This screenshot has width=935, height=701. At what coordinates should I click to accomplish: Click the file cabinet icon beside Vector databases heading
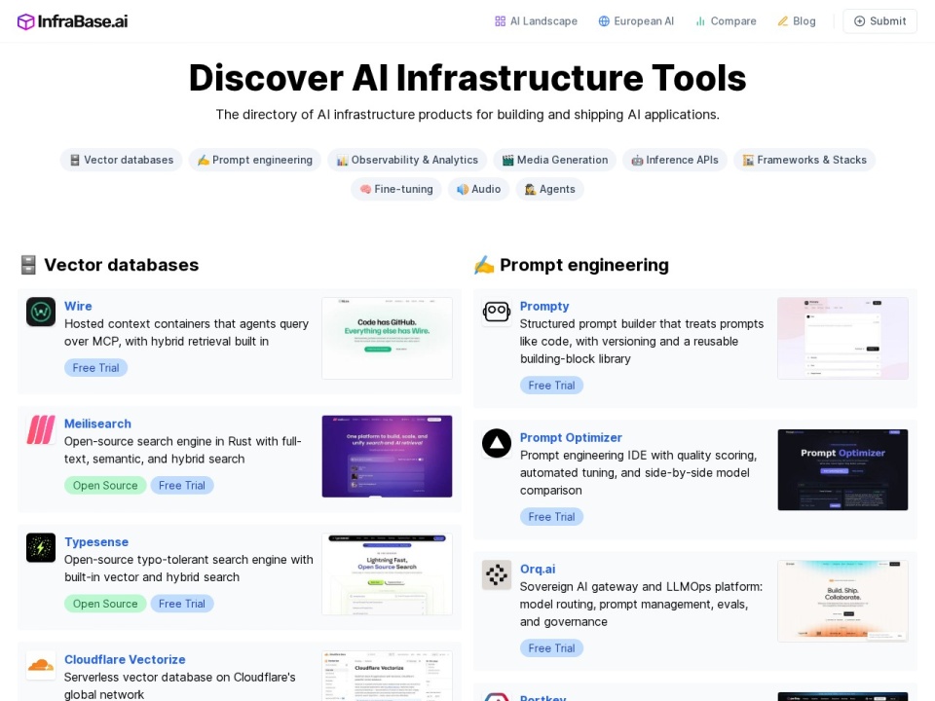point(28,265)
